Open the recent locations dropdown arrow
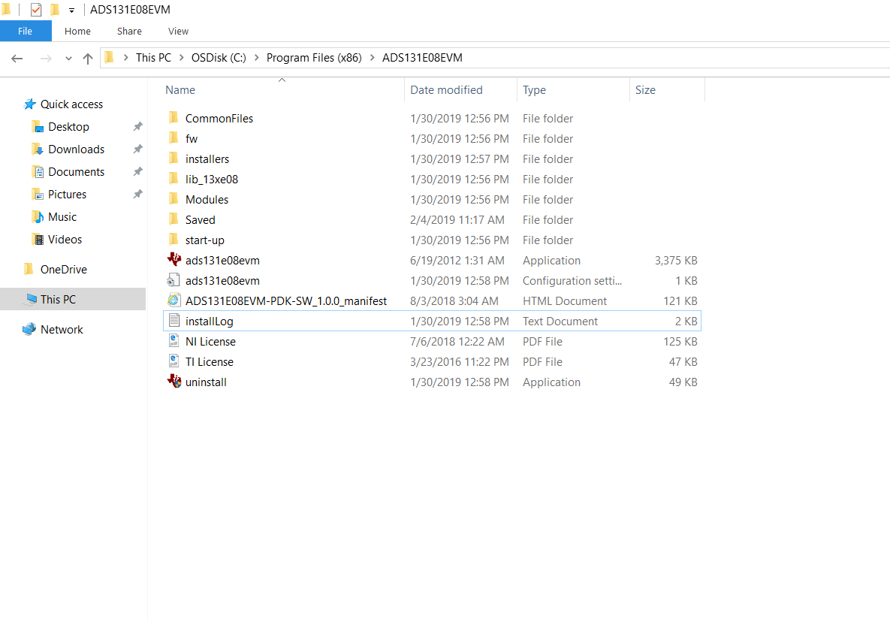The width and height of the screenshot is (890, 622). point(68,58)
